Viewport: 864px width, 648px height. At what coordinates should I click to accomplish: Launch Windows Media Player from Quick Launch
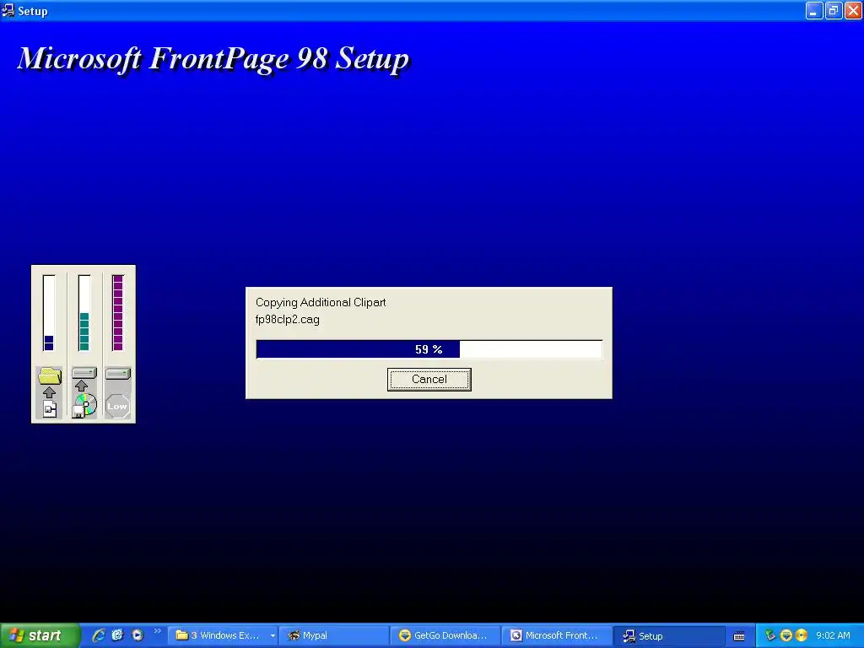(138, 635)
